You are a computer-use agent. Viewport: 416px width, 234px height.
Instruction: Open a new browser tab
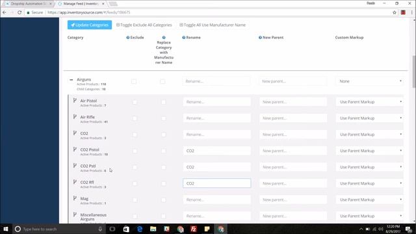point(113,4)
